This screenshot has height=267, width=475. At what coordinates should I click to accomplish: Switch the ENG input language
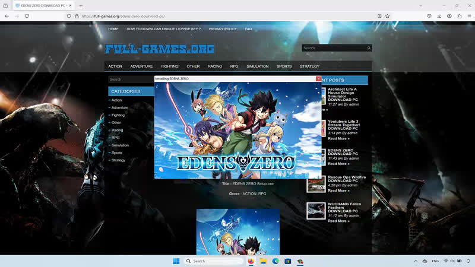(435, 261)
